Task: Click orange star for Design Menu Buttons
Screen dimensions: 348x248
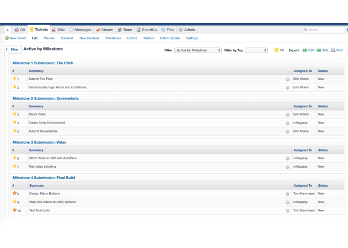Action: [15, 193]
